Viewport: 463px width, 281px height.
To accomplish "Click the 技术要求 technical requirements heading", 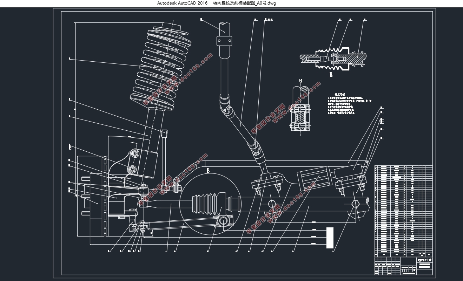I will (339, 94).
